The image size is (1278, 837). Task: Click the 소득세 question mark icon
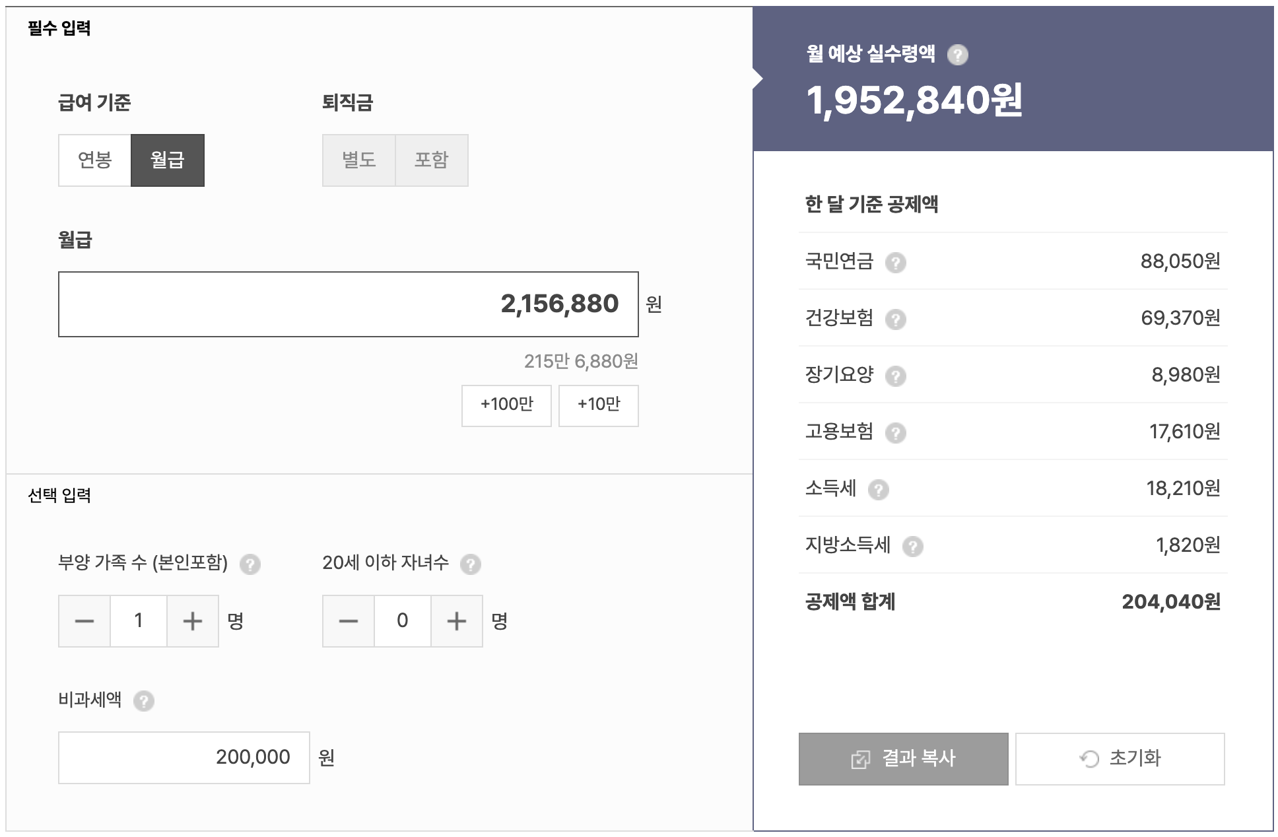[878, 490]
